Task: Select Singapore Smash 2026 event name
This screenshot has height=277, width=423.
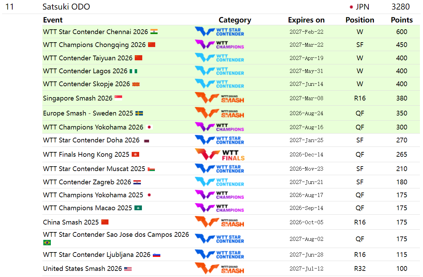Action: pyautogui.click(x=78, y=98)
